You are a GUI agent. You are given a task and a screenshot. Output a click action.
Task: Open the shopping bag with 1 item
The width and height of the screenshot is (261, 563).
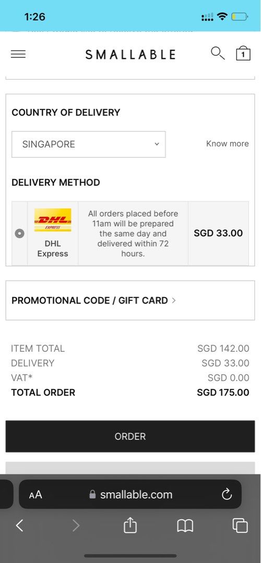click(243, 54)
